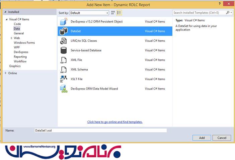Click the DataSet template icon
Screen dimensions: 235x160
(x=63, y=31)
